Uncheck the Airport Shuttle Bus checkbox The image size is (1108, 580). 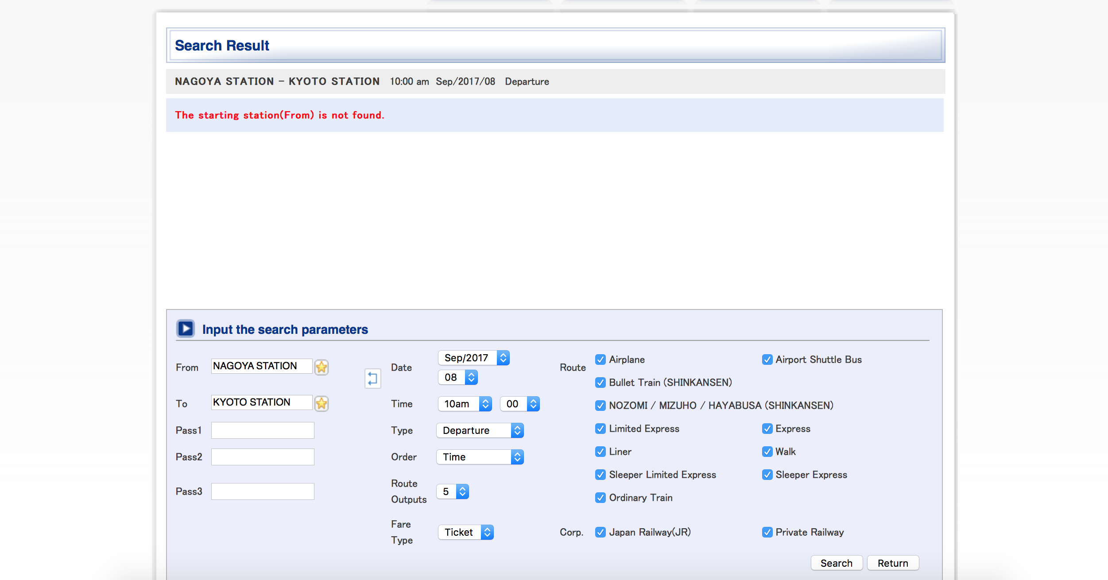[767, 360]
